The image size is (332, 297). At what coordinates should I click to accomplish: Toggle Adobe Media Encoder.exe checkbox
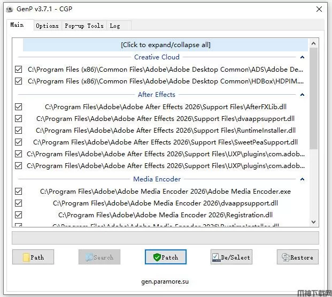tap(18, 192)
